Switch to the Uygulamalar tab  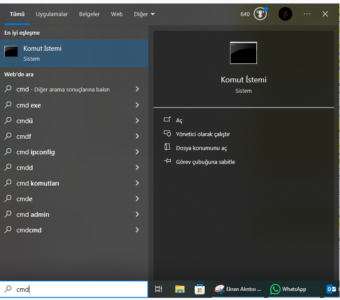coord(52,14)
